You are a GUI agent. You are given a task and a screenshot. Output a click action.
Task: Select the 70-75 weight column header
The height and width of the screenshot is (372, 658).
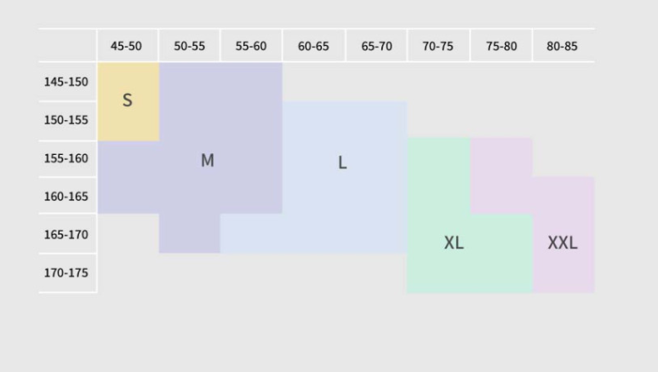(x=438, y=46)
